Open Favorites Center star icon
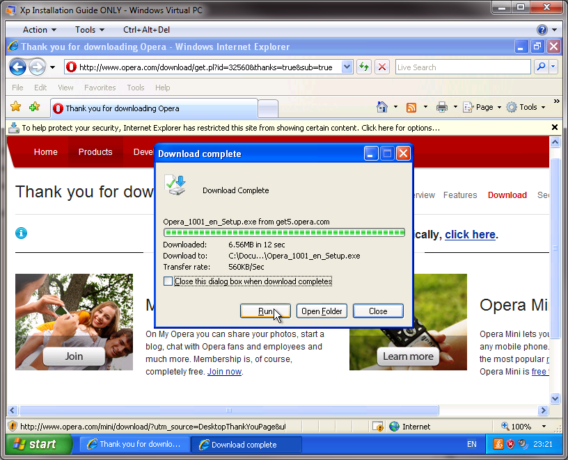The height and width of the screenshot is (460, 568). click(16, 107)
